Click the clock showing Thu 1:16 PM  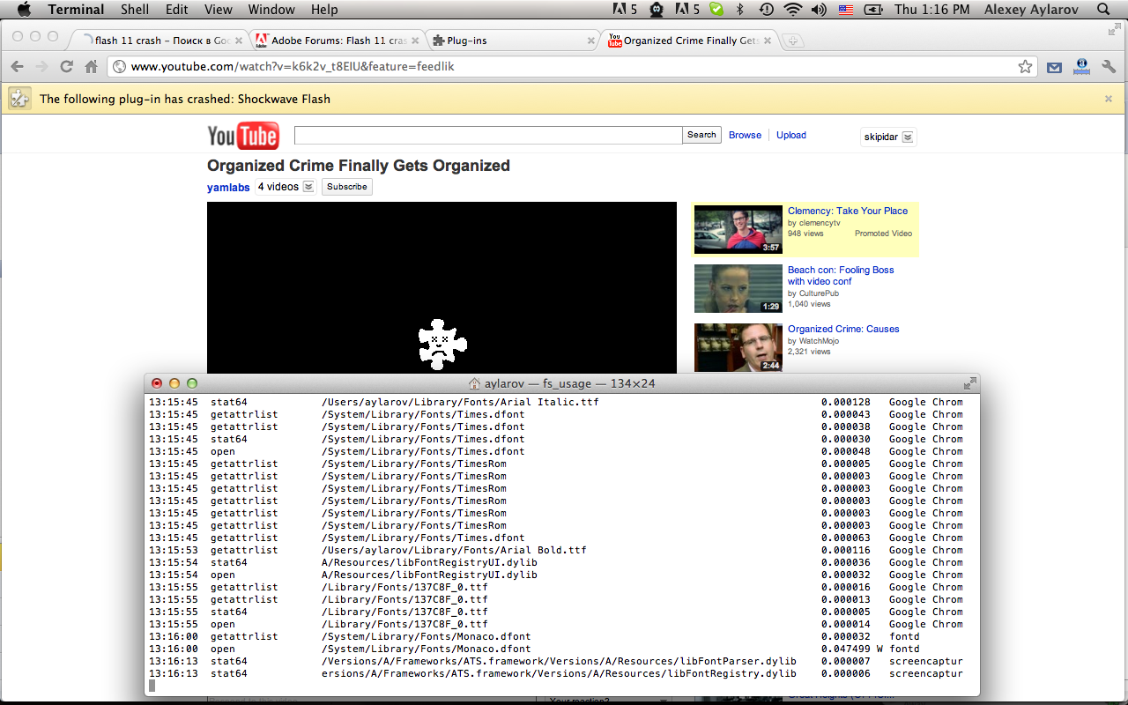(931, 10)
